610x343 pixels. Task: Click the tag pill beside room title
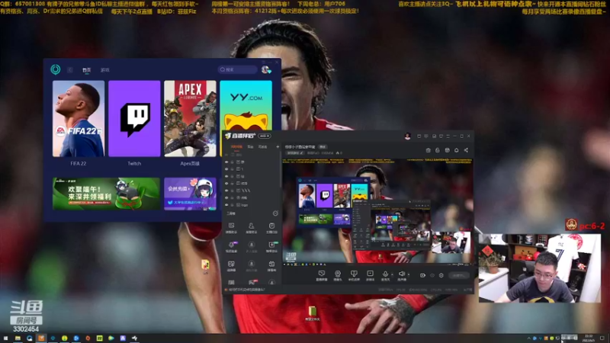[x=323, y=147]
